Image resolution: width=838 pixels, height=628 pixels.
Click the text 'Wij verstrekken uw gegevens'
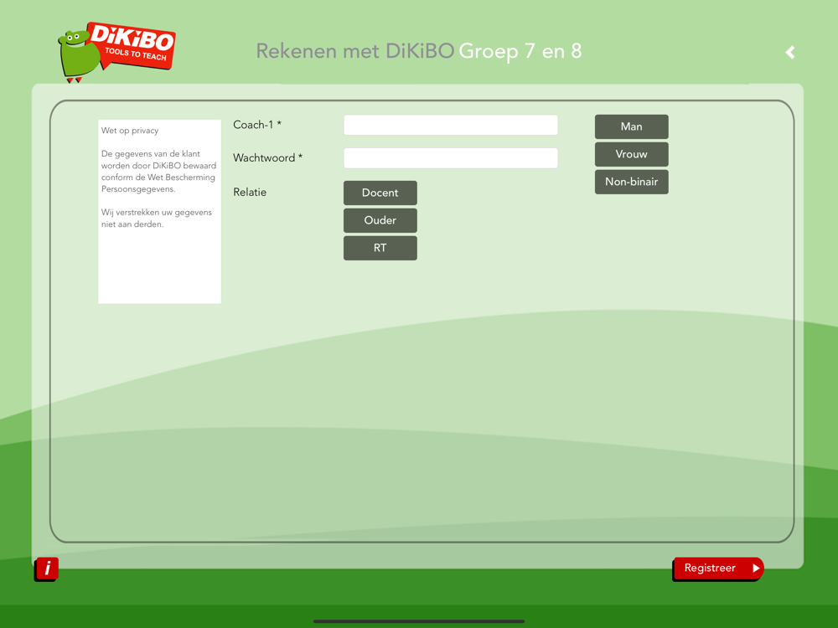[156, 213]
